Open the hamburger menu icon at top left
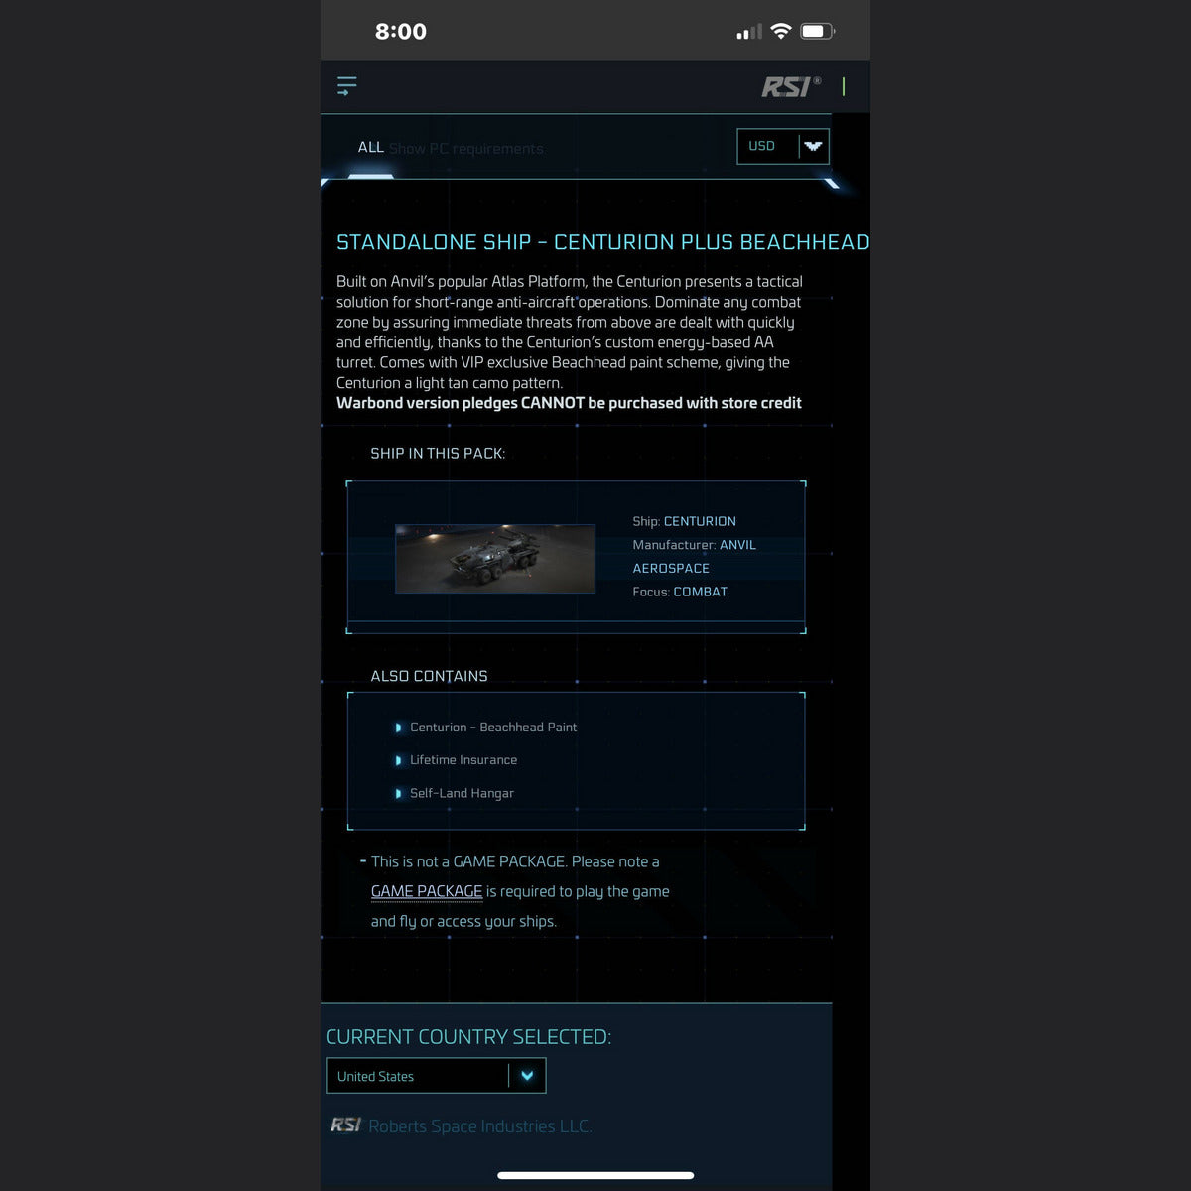Screen dimensions: 1191x1191 [346, 86]
